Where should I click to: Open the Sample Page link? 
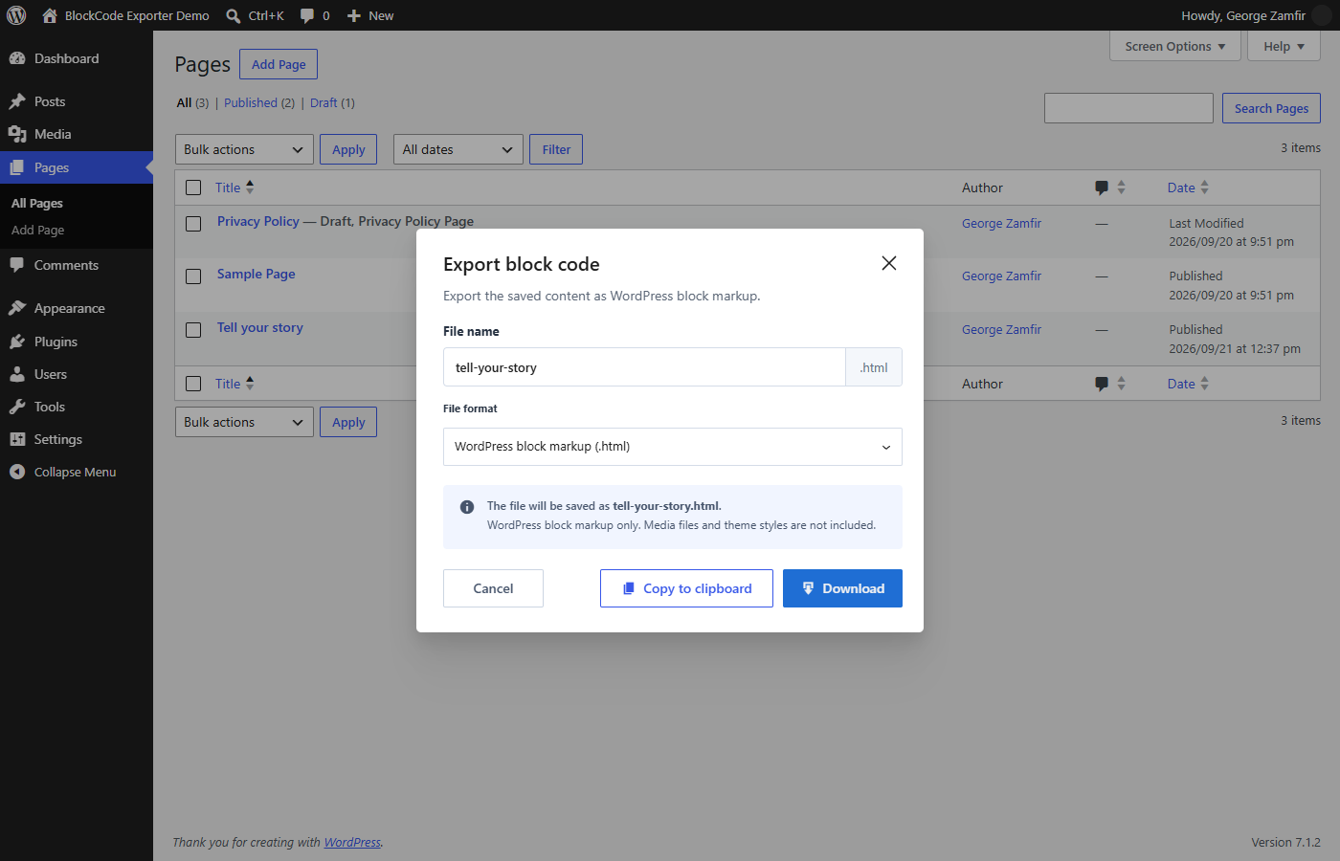pos(257,274)
